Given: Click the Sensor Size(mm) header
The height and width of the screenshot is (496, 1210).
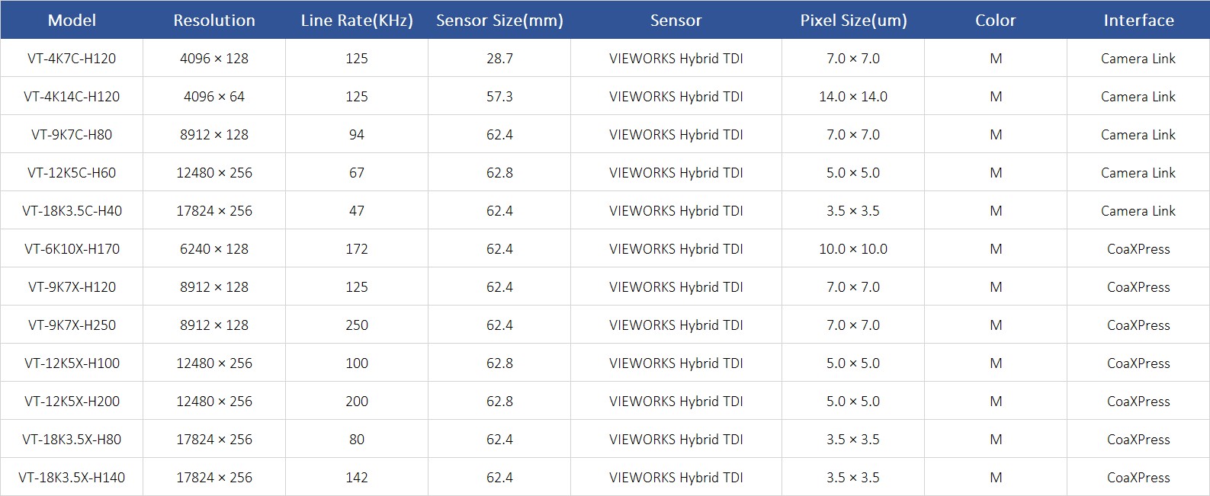Looking at the screenshot, I should 499,21.
